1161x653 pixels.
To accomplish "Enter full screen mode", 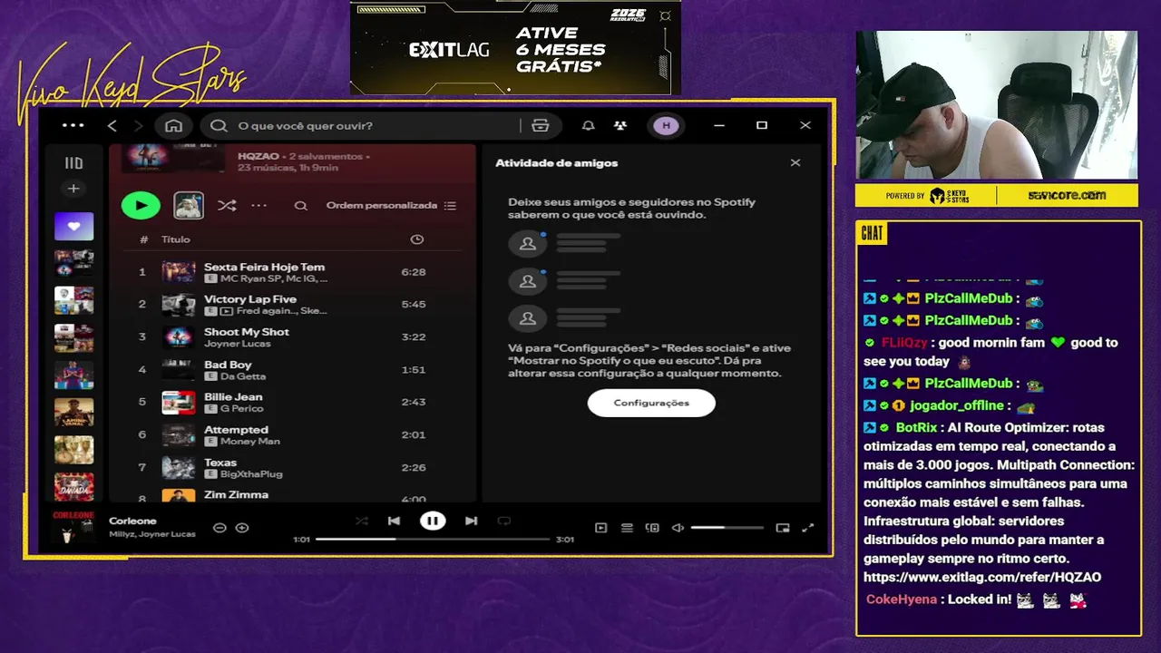I will pyautogui.click(x=808, y=528).
